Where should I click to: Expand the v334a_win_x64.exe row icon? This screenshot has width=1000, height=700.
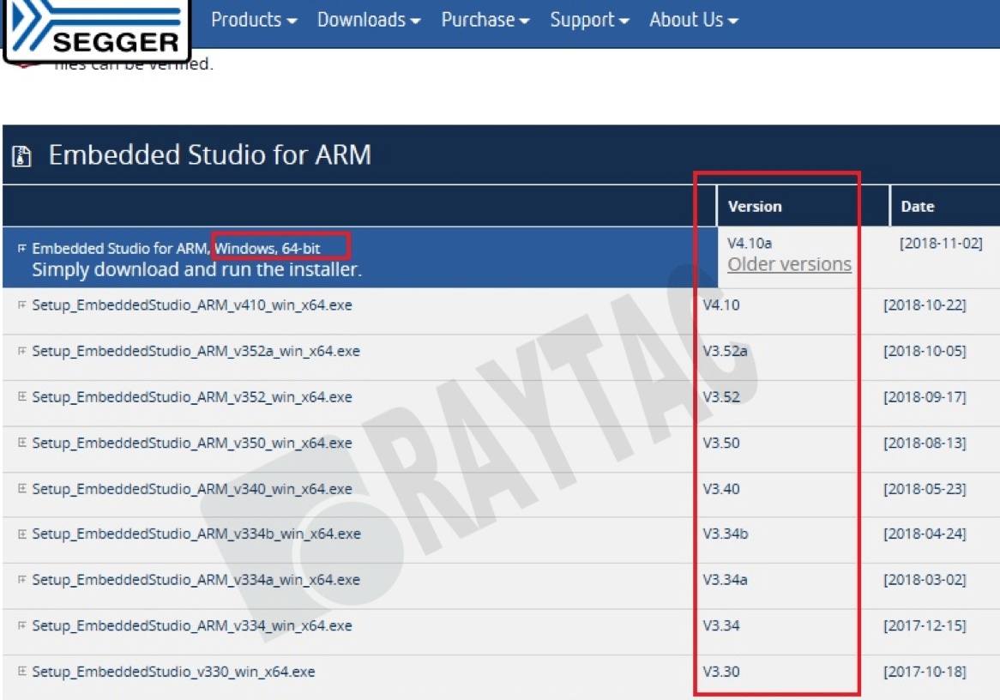[x=21, y=580]
